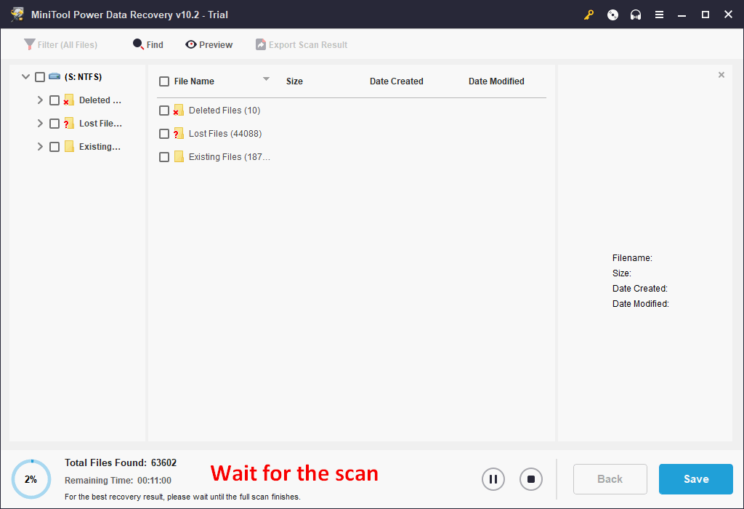This screenshot has width=744, height=509.
Task: Click the Filter (All Files) label
Action: pos(68,44)
